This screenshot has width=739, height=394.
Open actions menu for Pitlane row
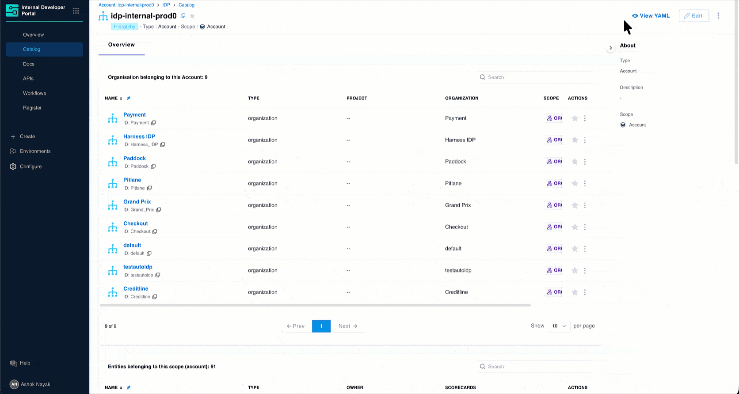[x=585, y=183]
